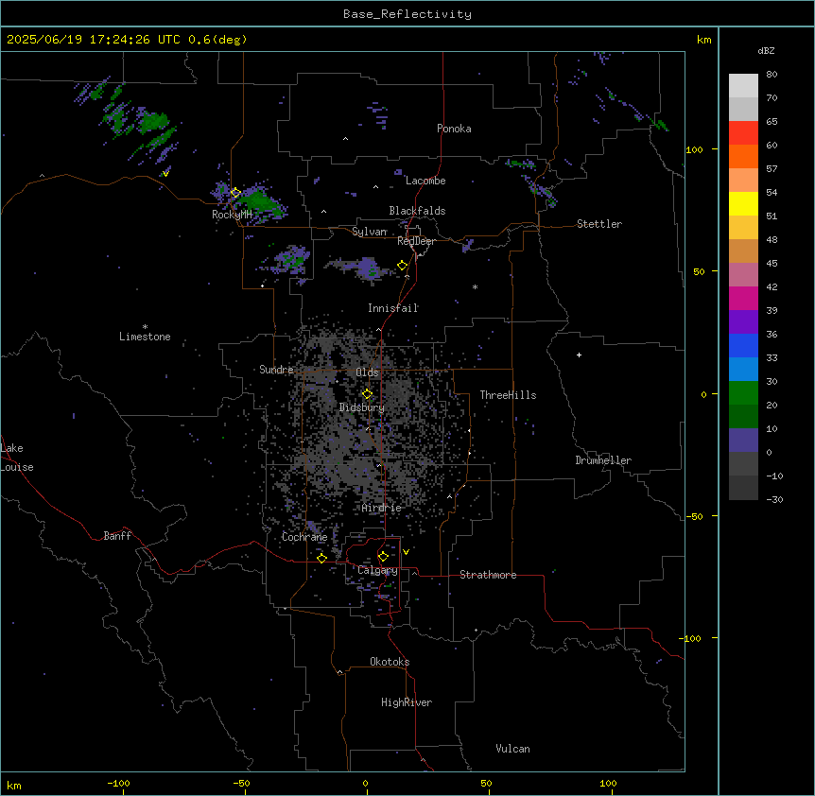
Task: Click yellow diamond marker above Calgary label
Action: tap(383, 557)
